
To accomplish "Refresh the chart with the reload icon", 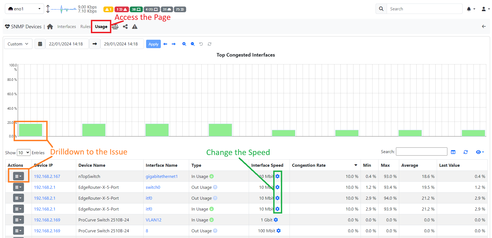I will (x=210, y=44).
